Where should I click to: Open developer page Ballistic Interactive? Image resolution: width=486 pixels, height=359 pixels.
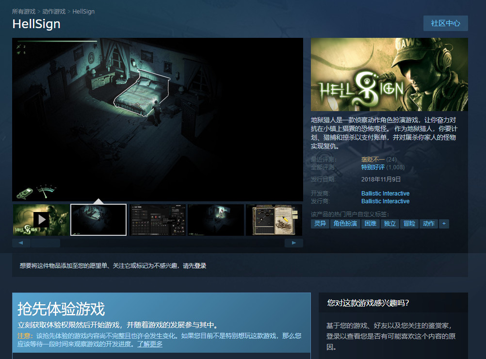[385, 193]
